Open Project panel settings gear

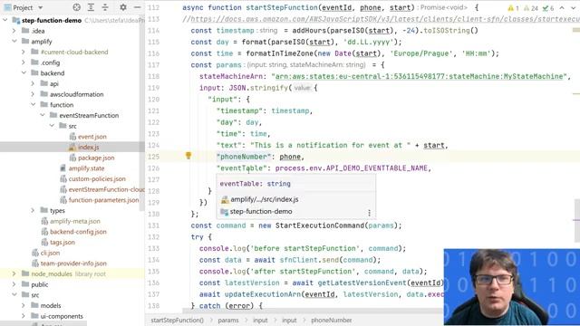pos(123,7)
